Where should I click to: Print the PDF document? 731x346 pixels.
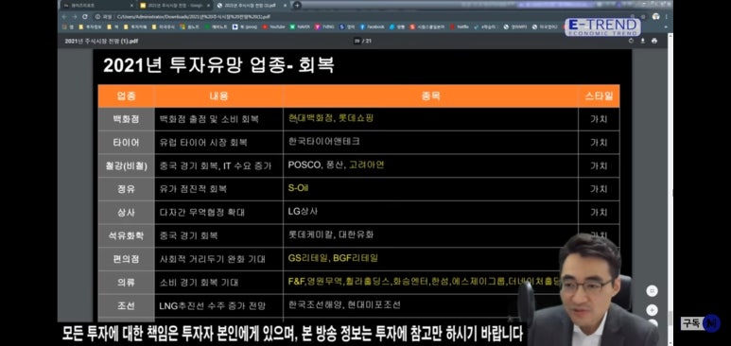pos(654,41)
